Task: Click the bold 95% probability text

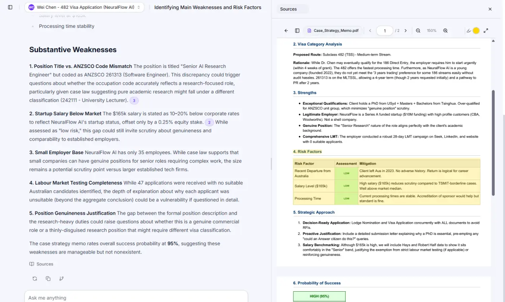Action: [173, 244]
